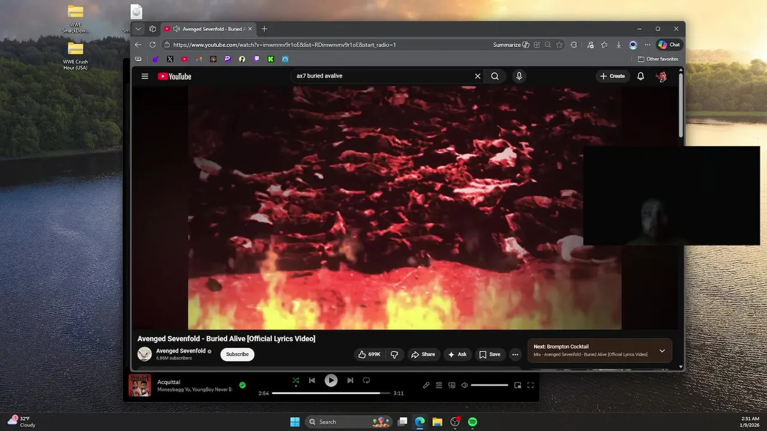The image size is (767, 431).
Task: Open Edge downloads arrow icon
Action: (x=618, y=45)
